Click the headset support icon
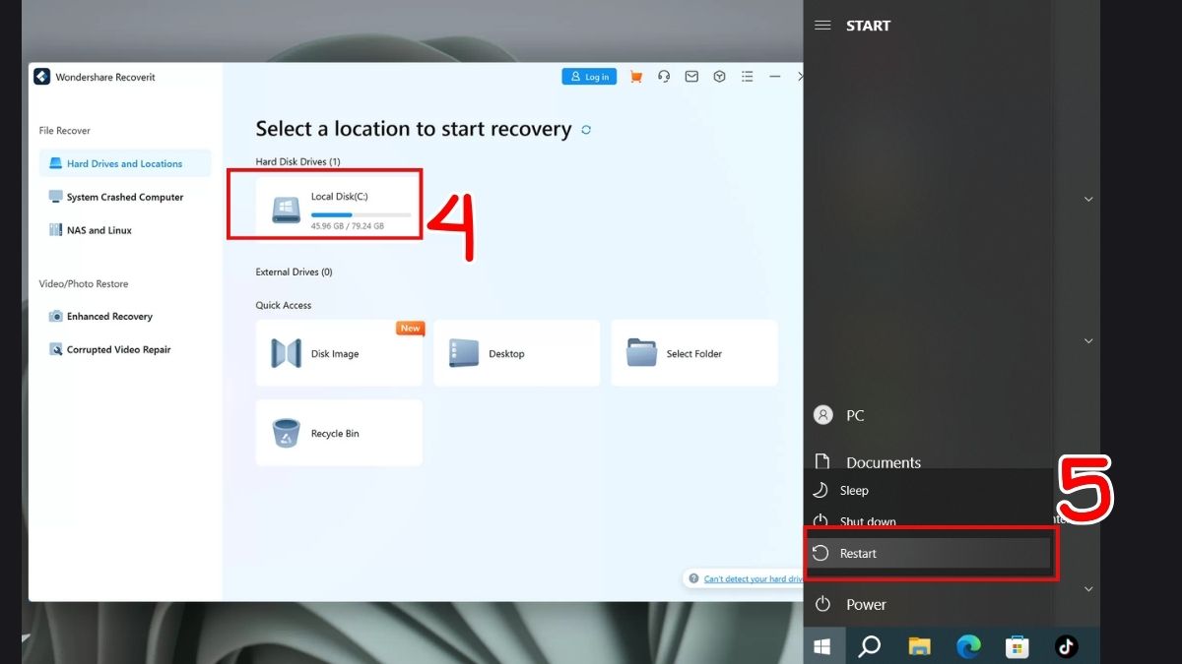 coord(663,76)
